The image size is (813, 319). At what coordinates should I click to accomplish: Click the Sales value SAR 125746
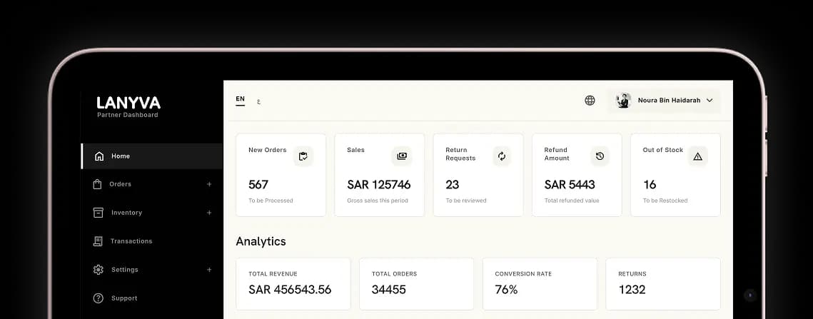coord(378,185)
